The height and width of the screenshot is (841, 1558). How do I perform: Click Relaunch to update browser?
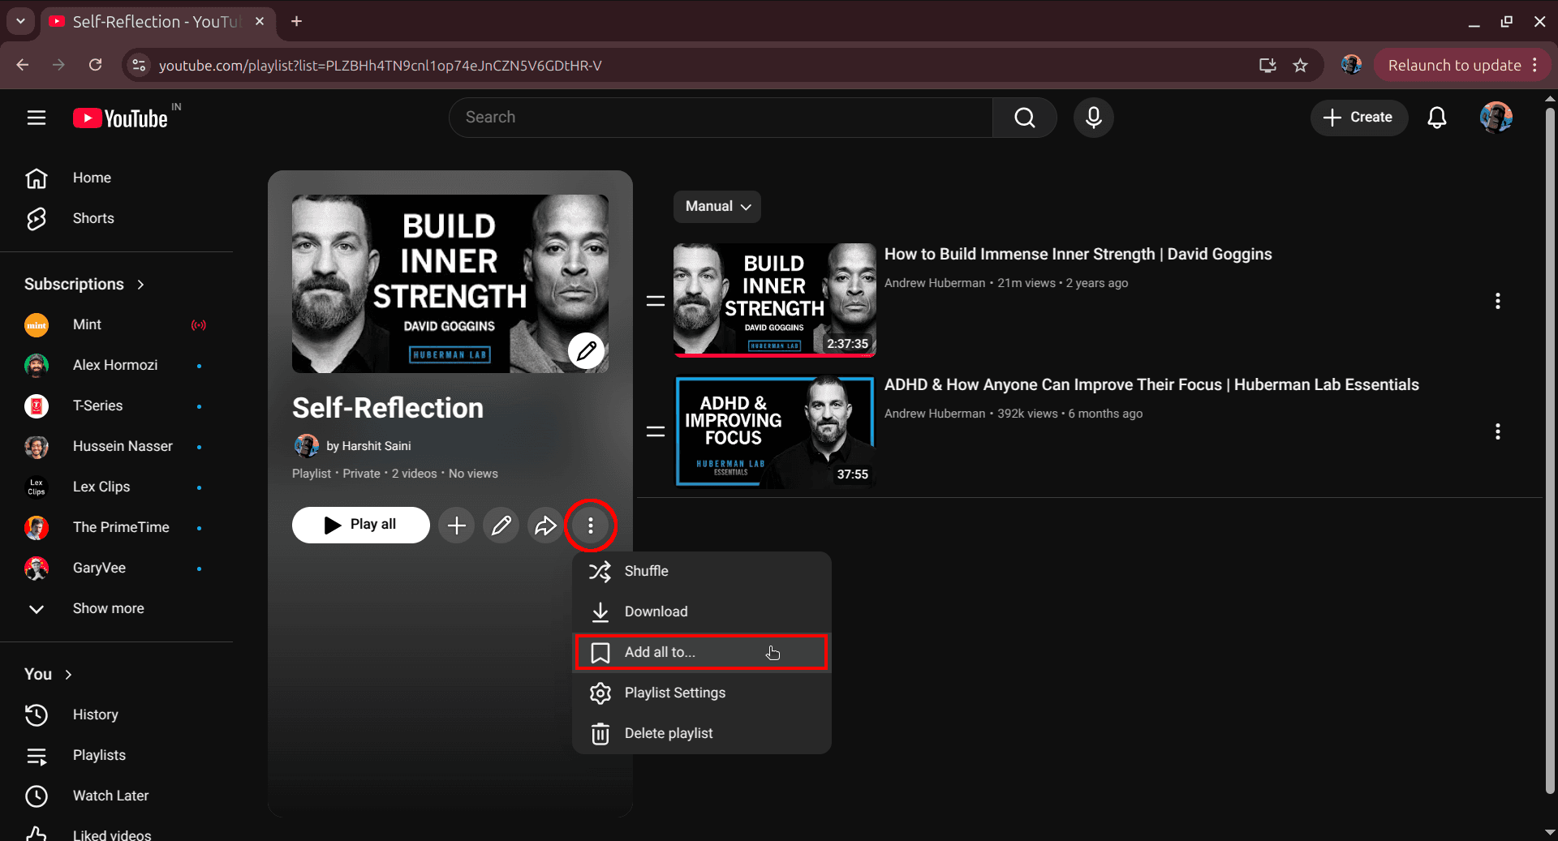click(x=1453, y=65)
